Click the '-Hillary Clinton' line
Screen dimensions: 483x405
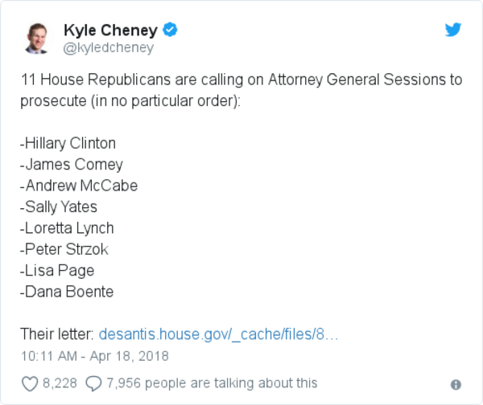pos(68,144)
